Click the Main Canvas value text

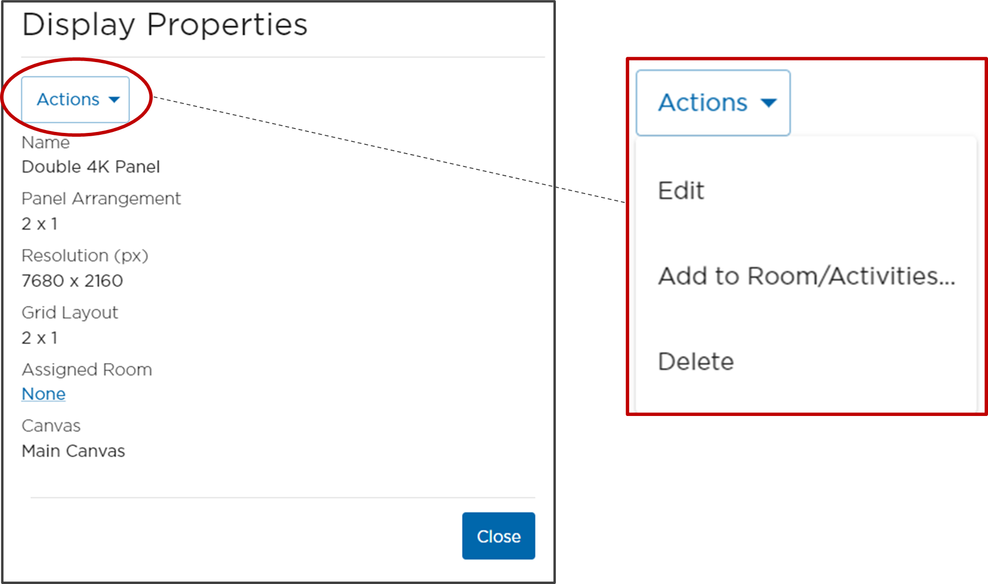point(73,451)
